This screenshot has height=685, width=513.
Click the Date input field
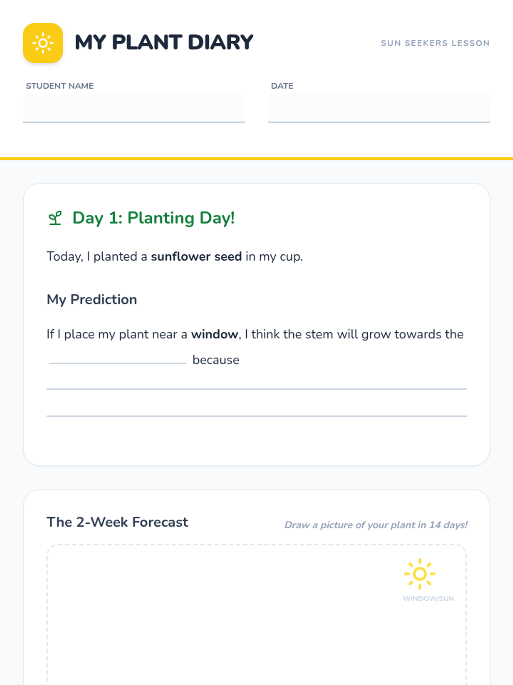pyautogui.click(x=379, y=109)
